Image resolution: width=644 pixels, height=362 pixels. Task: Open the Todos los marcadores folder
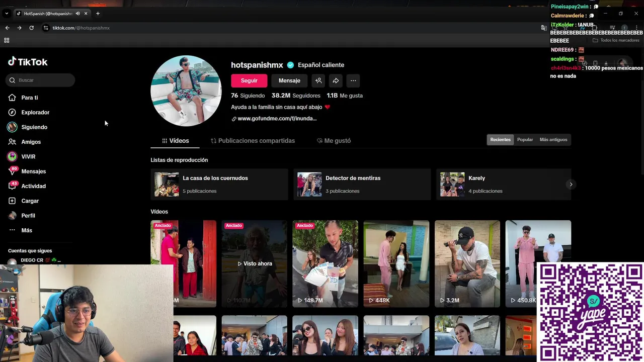point(616,40)
